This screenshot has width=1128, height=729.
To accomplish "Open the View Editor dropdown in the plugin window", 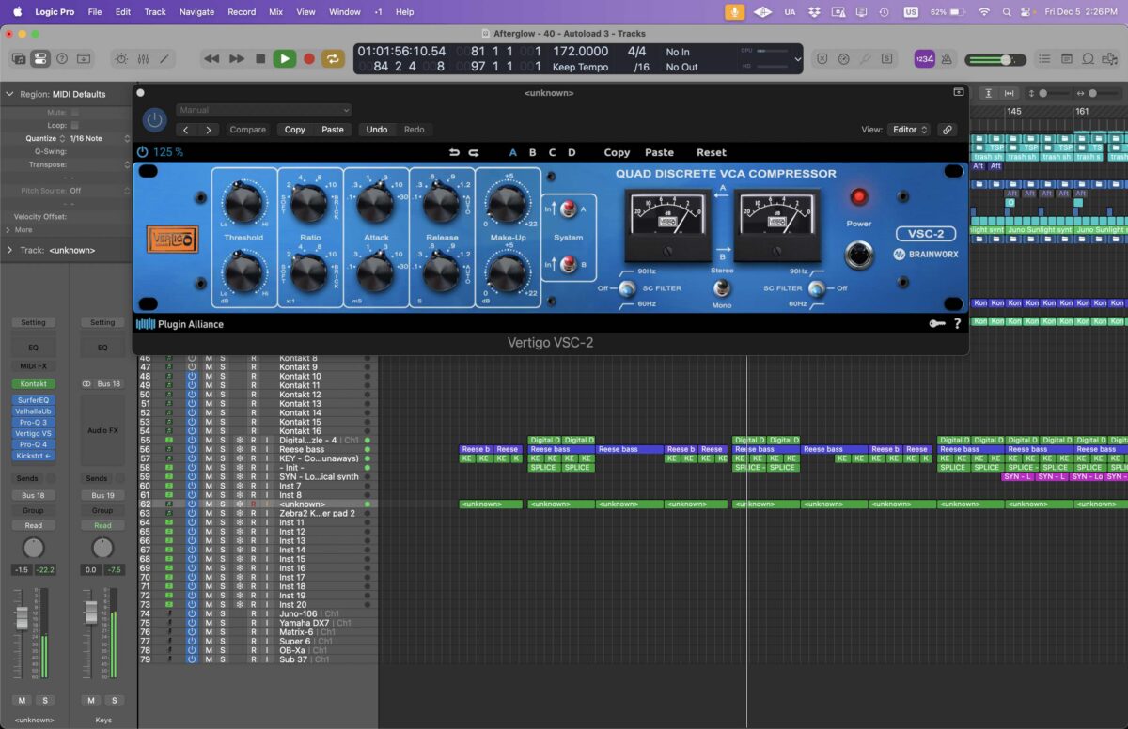I will tap(907, 130).
